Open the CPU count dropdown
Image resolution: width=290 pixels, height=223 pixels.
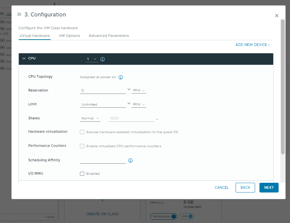coord(92,59)
